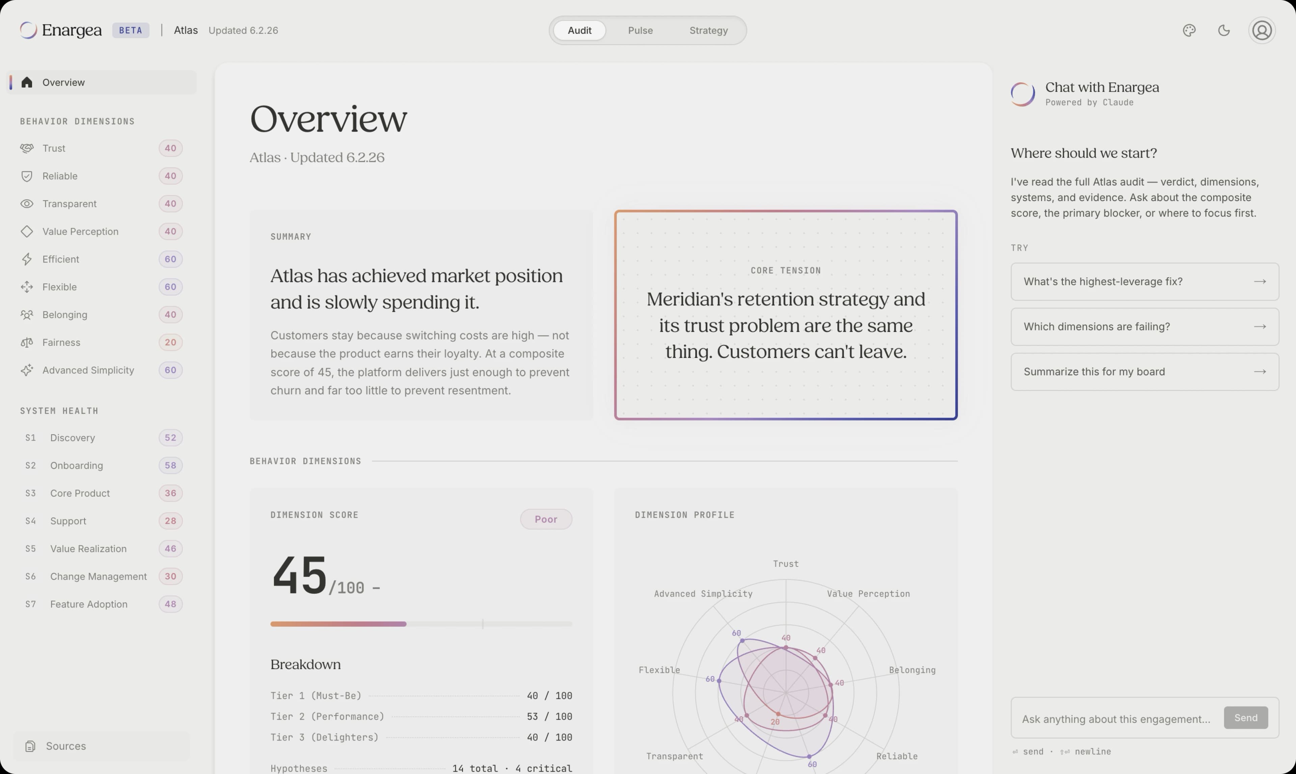The image size is (1296, 774).
Task: Click the Overview home icon
Action: (x=27, y=82)
